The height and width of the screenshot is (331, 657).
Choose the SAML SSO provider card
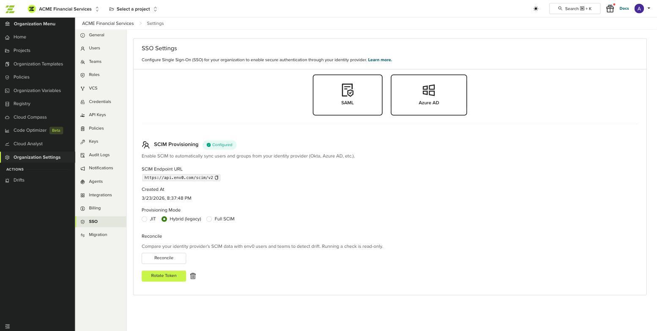coord(348,95)
